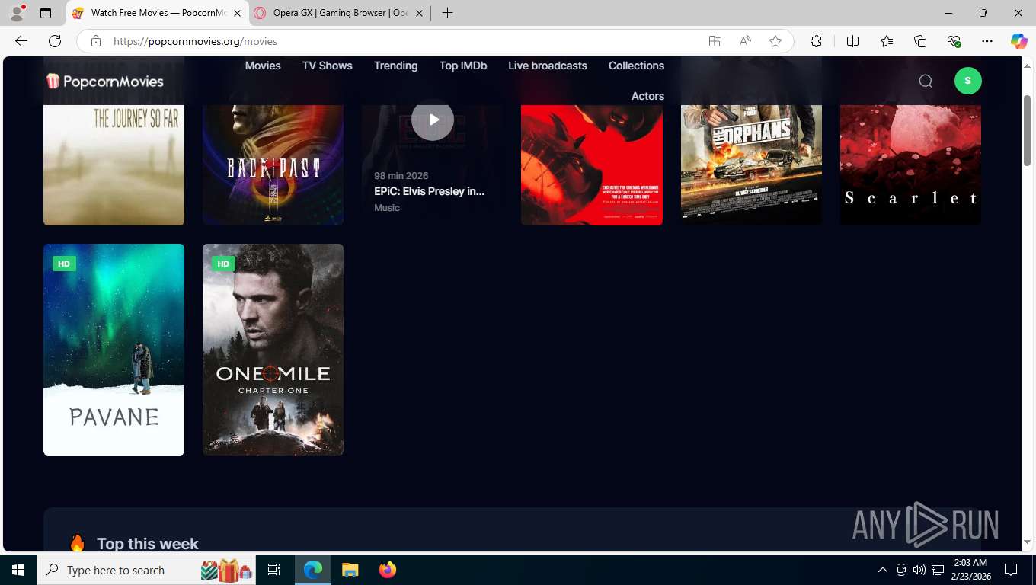Select the Watch Free Movies tab
The image size is (1036, 585).
click(x=158, y=13)
